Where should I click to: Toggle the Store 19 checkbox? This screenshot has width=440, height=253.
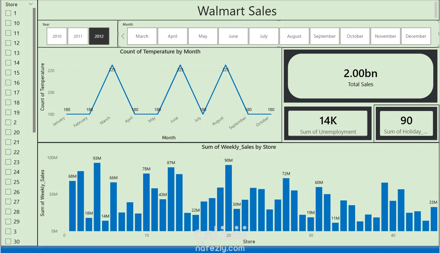click(x=8, y=112)
